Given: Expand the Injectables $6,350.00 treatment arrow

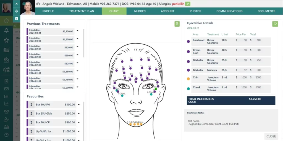Looking at the screenshot, I should pyautogui.click(x=78, y=39).
